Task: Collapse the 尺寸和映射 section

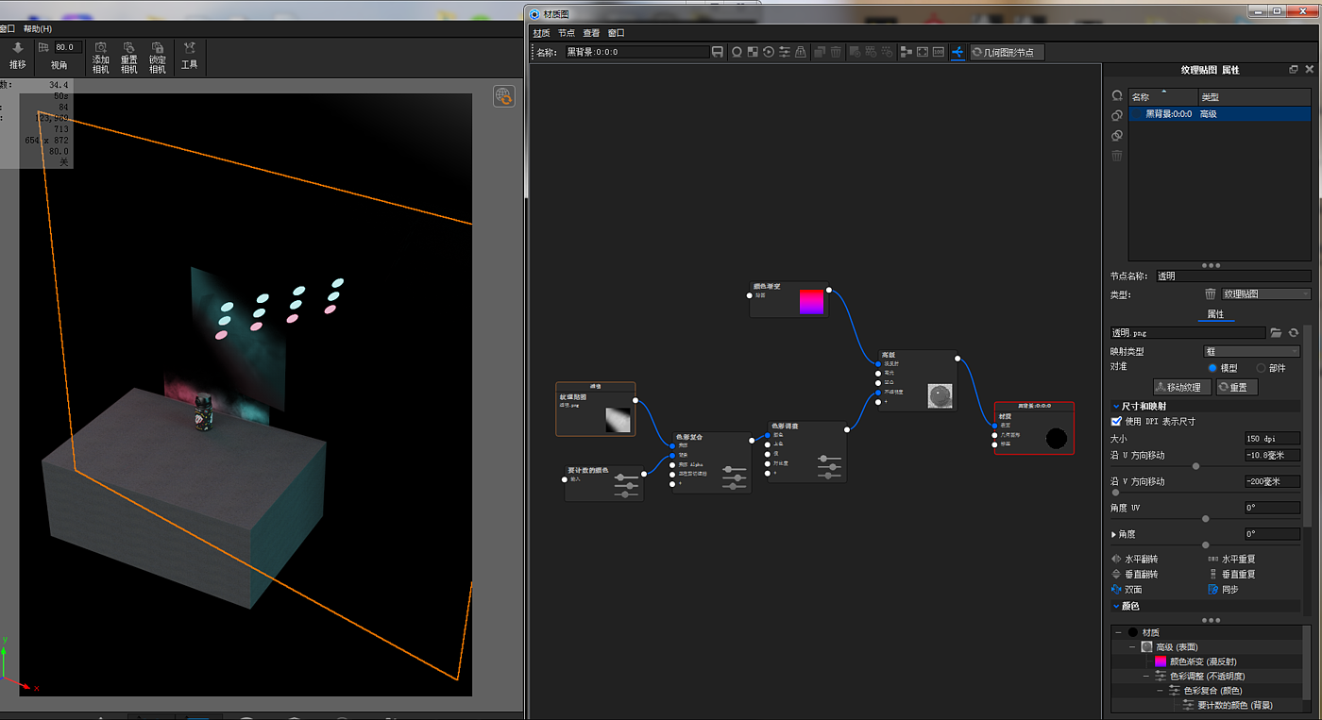Action: pos(1116,407)
